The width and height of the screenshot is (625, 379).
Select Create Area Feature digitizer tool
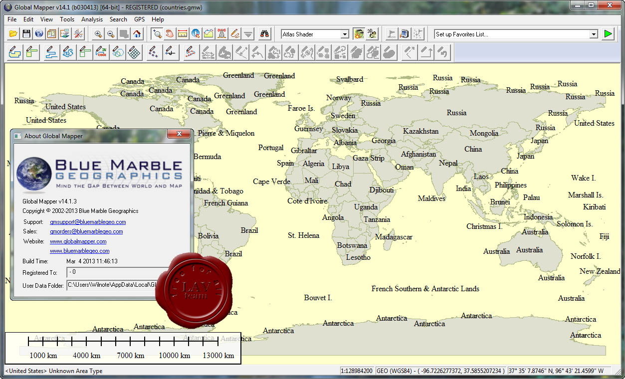point(15,52)
